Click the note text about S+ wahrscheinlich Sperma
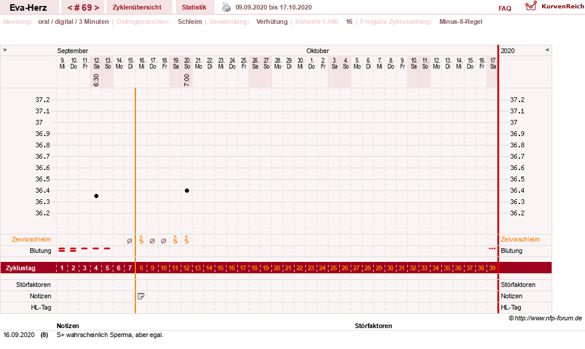585x349 pixels. point(110,335)
